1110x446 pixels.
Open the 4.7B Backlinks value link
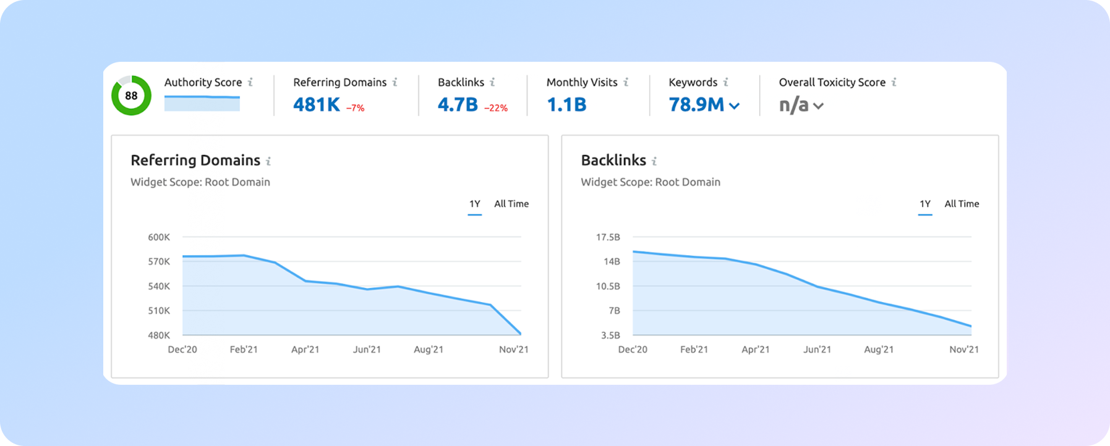(x=458, y=105)
